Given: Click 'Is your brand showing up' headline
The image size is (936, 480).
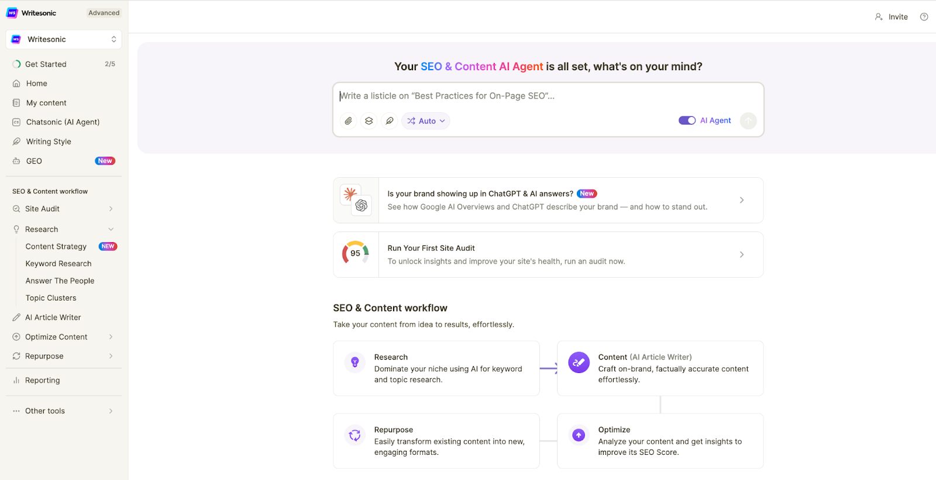Looking at the screenshot, I should coord(480,194).
